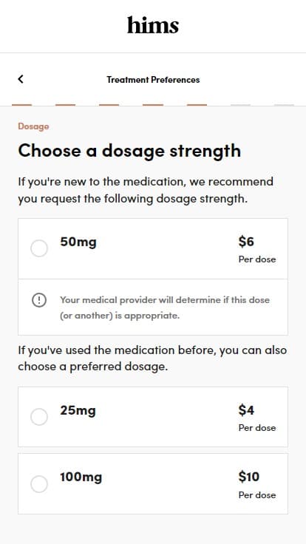Viewport: 306px width, 544px height.
Task: Click the 50mg dosage label
Action: click(x=78, y=242)
